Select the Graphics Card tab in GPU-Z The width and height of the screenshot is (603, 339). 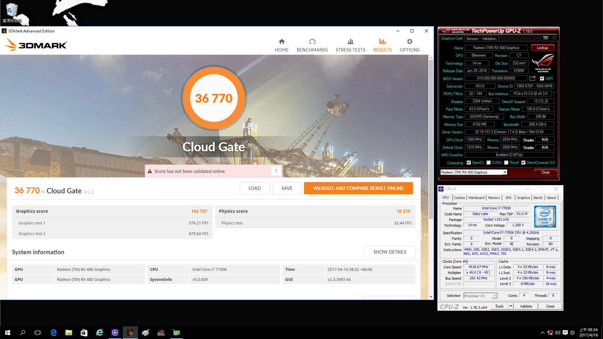tap(452, 39)
